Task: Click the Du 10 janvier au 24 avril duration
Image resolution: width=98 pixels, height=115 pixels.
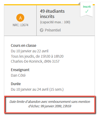Action: [37, 89]
